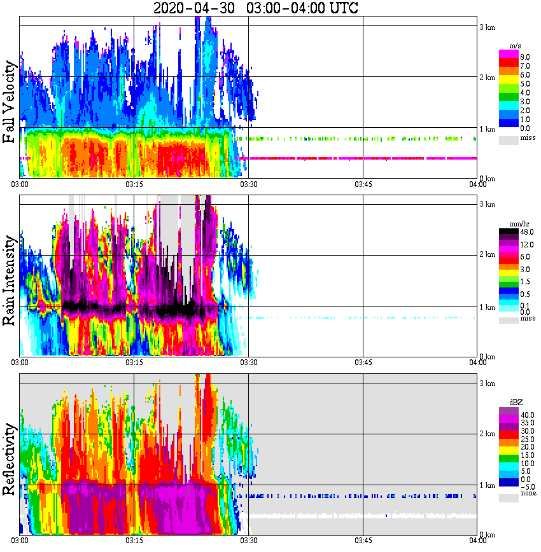
Task: Click the 1 km label beside Reflectivity
Action: tap(488, 485)
